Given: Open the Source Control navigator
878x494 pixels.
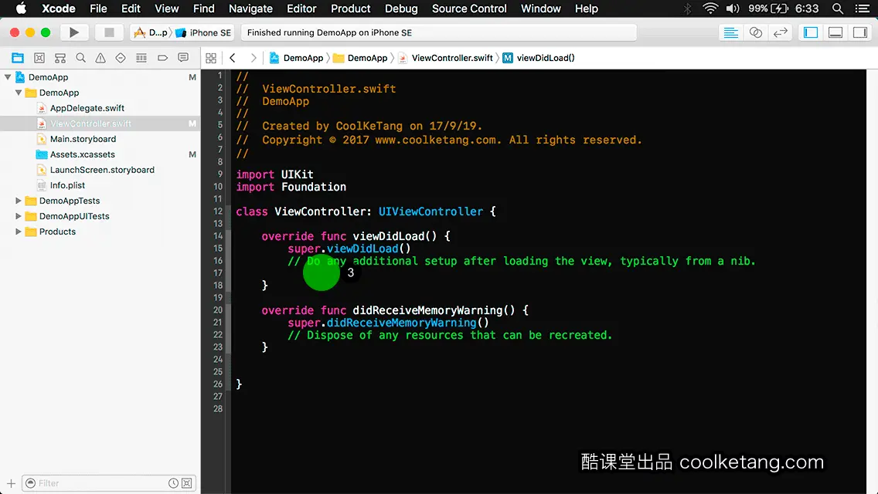Looking at the screenshot, I should [39, 58].
